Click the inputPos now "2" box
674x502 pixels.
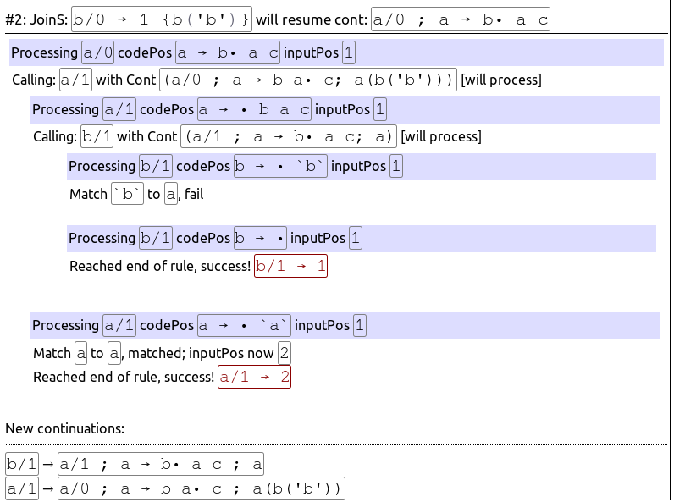[285, 354]
